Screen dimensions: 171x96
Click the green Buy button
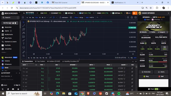point(146,76)
